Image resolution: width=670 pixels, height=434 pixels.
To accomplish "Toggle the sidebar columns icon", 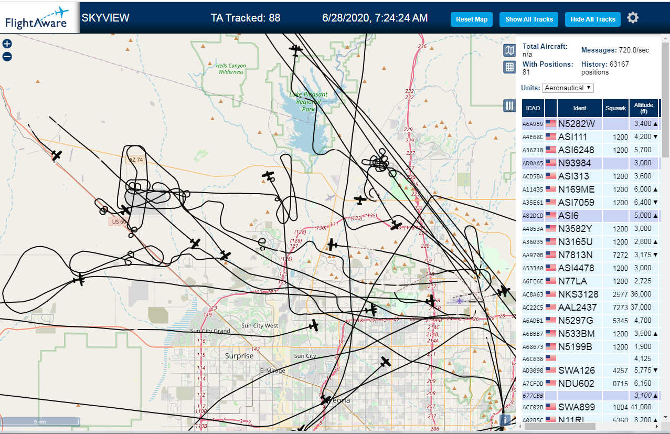I will coord(509,105).
